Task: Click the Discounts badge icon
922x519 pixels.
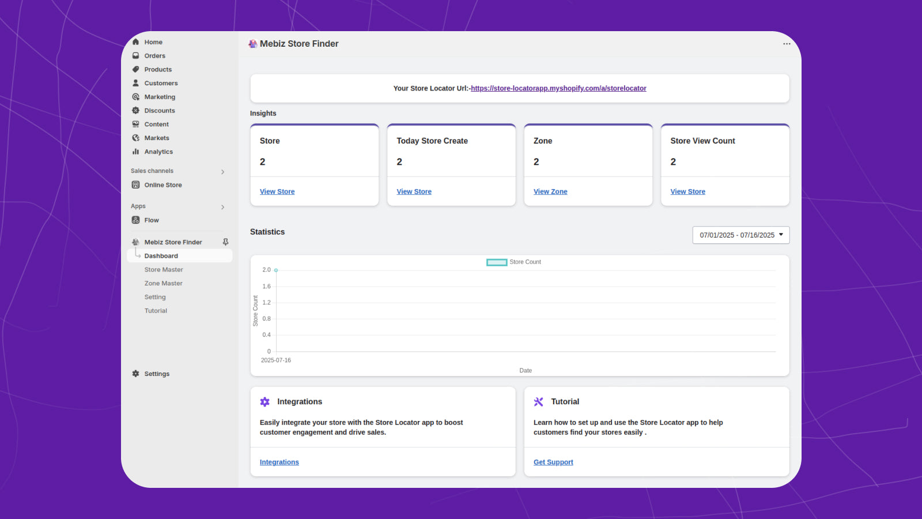Action: pos(136,111)
